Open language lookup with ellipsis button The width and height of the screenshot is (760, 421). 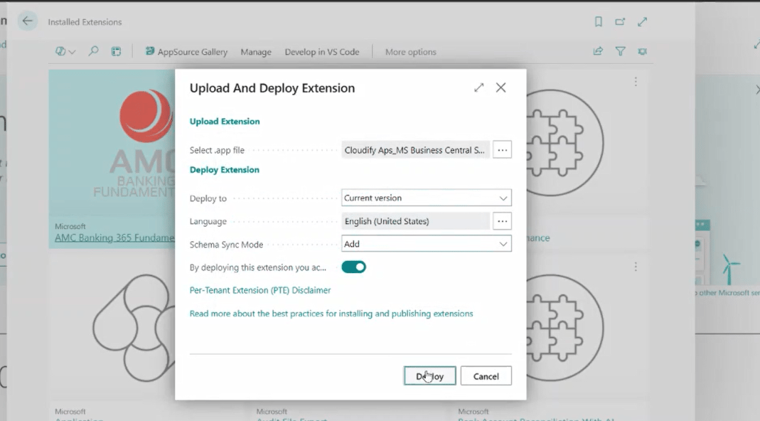(x=502, y=221)
